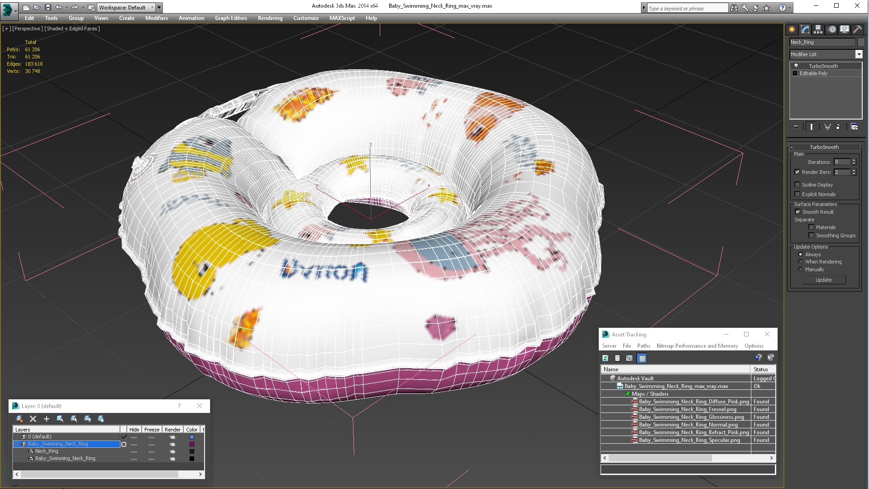Image resolution: width=869 pixels, height=489 pixels.
Task: Open the Create command panel tab
Action: [792, 29]
